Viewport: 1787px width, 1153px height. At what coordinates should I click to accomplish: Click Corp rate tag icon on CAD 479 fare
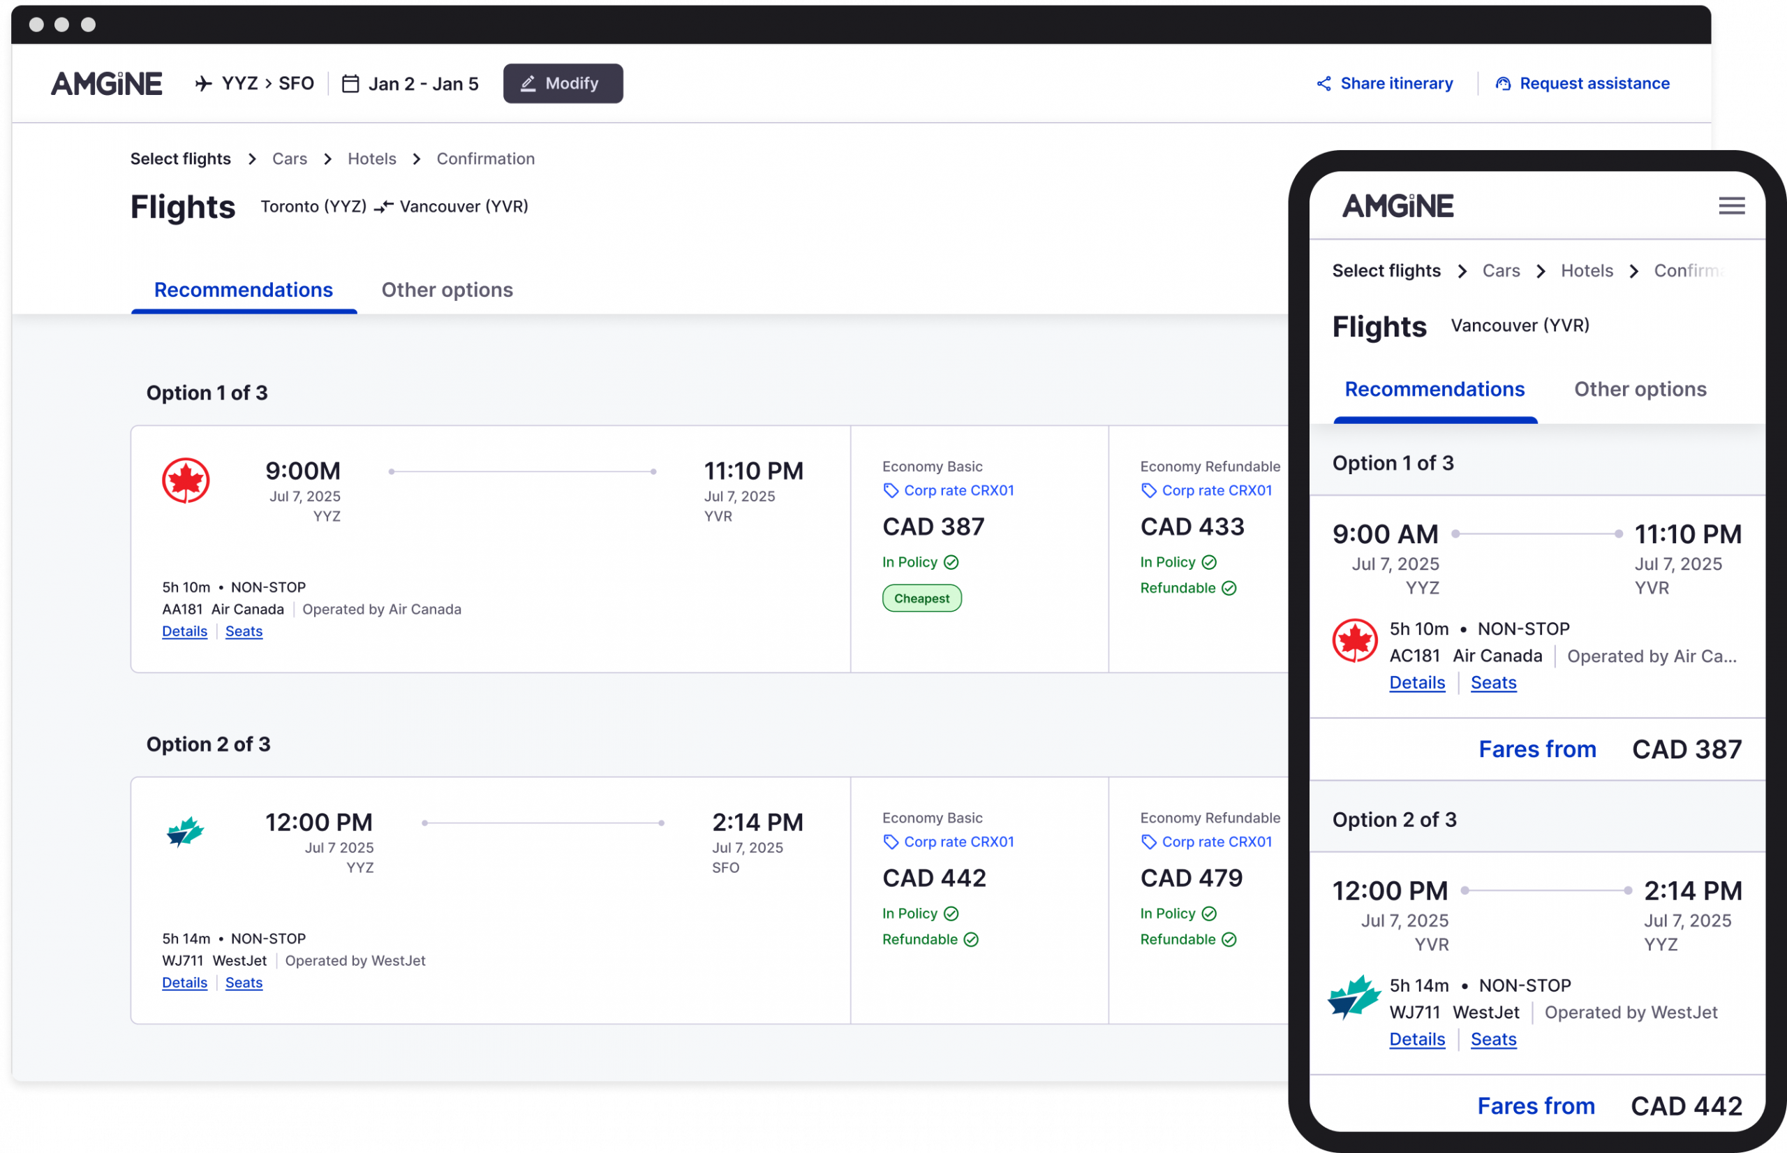[1149, 842]
